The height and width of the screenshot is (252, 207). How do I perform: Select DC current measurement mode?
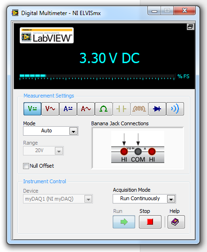pos(68,109)
